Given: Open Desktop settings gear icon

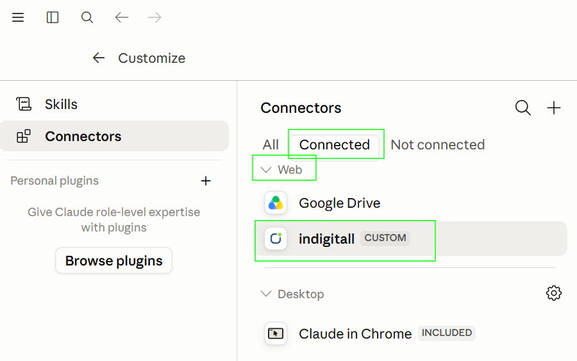Looking at the screenshot, I should point(554,293).
